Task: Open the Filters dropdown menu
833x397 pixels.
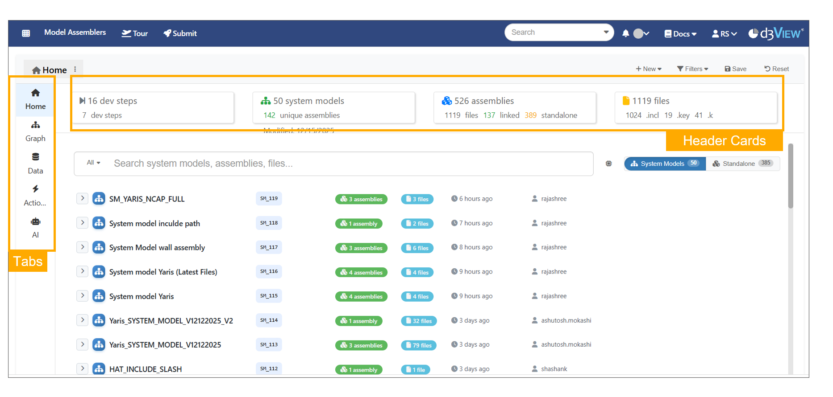Action: click(x=692, y=69)
